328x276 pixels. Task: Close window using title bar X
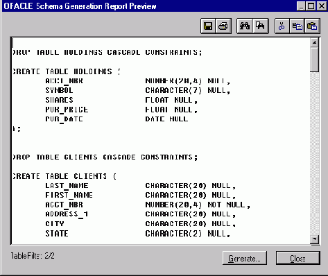(x=322, y=6)
